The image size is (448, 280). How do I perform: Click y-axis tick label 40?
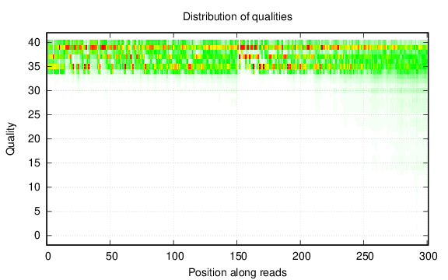(x=34, y=43)
